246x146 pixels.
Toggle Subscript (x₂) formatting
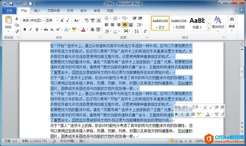coord(52,30)
